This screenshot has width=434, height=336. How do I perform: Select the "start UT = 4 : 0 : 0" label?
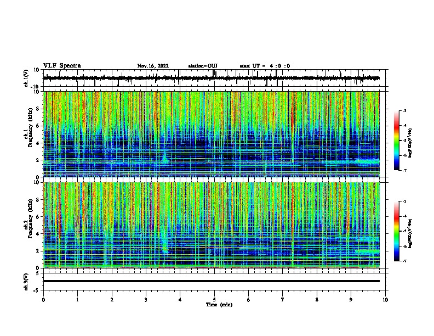pos(265,66)
